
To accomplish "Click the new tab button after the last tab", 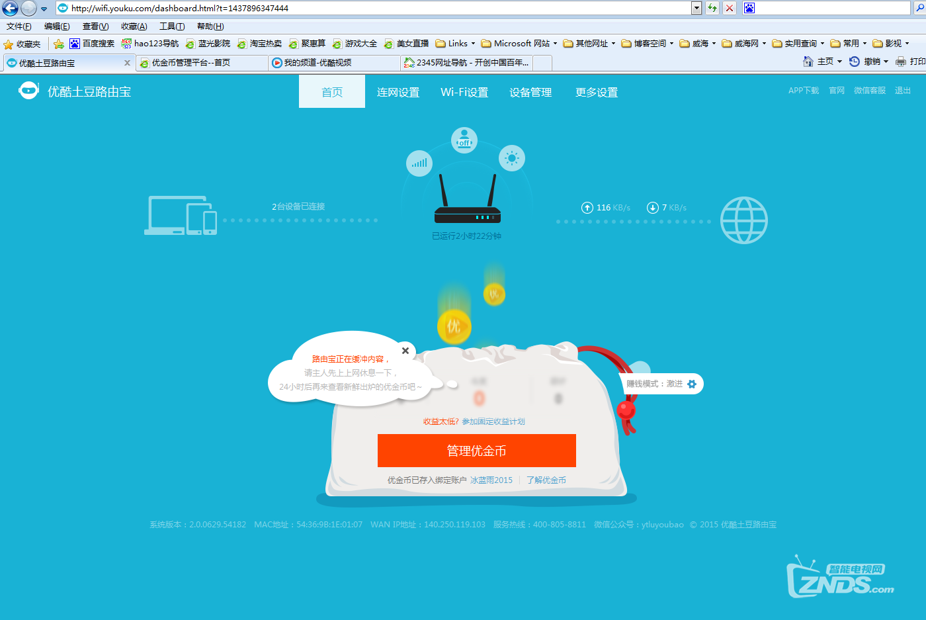I will tap(542, 63).
